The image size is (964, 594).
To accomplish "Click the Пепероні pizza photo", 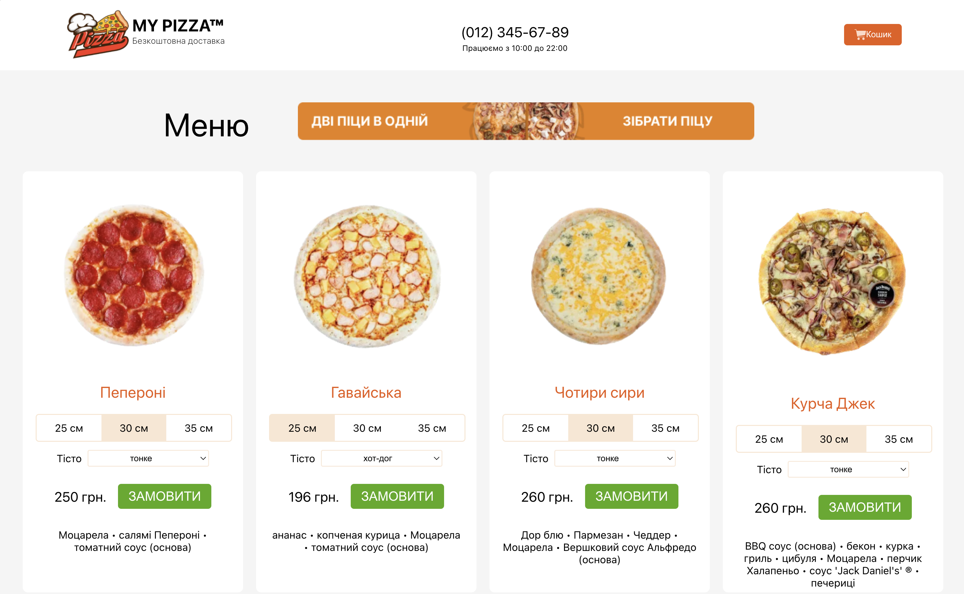I will (134, 275).
